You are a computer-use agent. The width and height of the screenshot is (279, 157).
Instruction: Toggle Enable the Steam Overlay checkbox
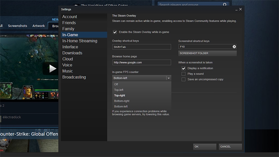pyautogui.click(x=115, y=32)
